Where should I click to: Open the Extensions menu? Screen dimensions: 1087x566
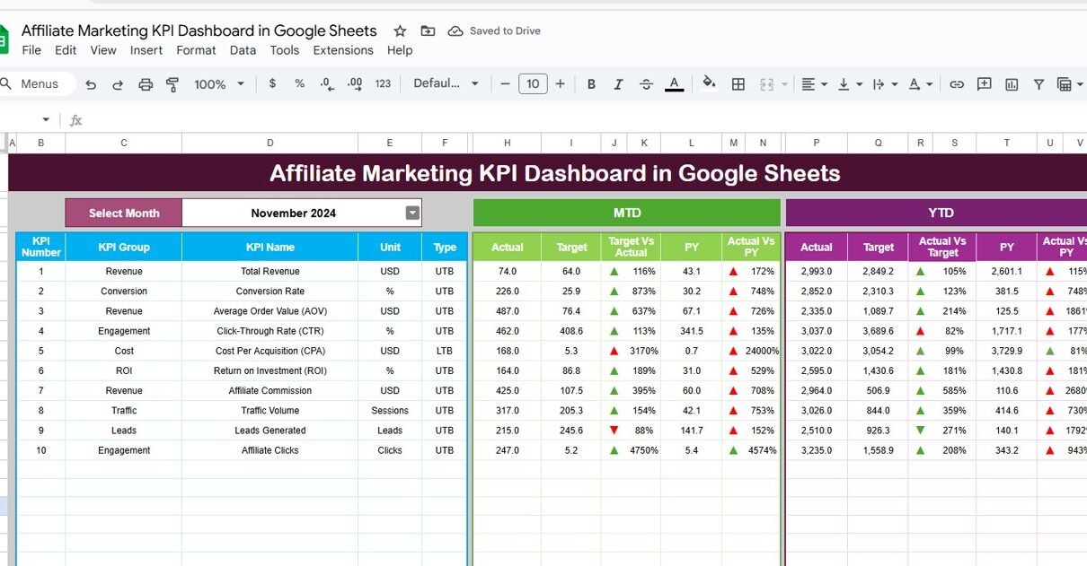(343, 50)
